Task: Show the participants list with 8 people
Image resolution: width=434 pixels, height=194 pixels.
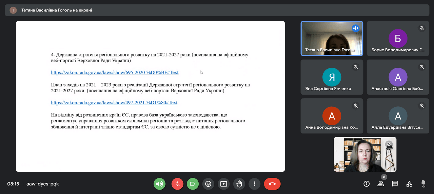Action: point(381,184)
